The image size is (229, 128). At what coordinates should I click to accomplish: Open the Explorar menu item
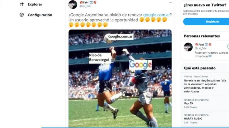click(x=35, y=4)
